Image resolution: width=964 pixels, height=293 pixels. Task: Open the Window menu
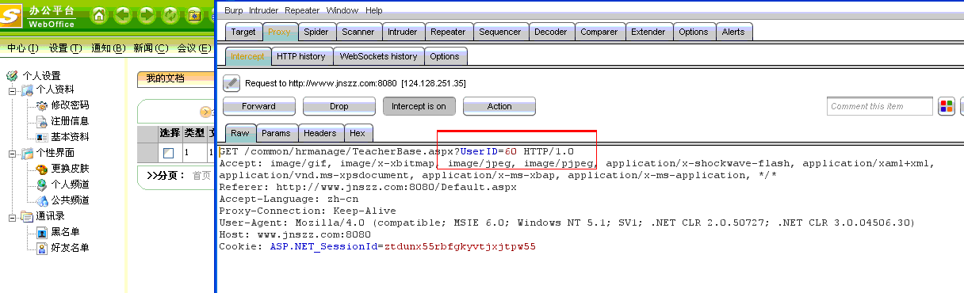pyautogui.click(x=342, y=10)
